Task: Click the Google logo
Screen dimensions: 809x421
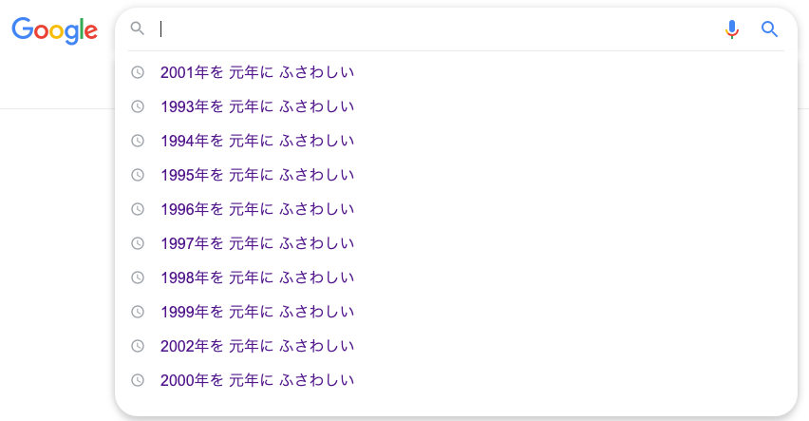Action: click(55, 30)
